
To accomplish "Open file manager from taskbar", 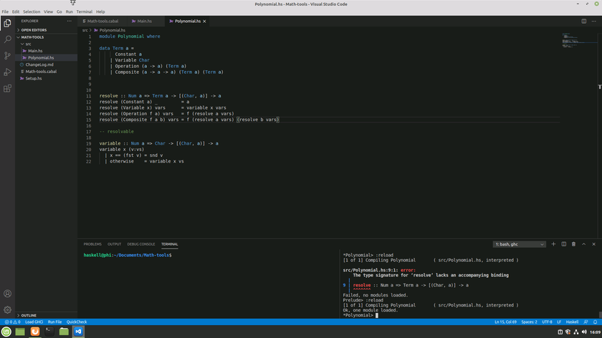I will pos(64,332).
